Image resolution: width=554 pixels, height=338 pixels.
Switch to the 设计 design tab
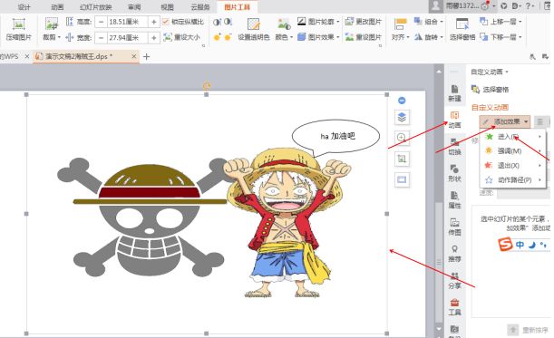tap(24, 6)
